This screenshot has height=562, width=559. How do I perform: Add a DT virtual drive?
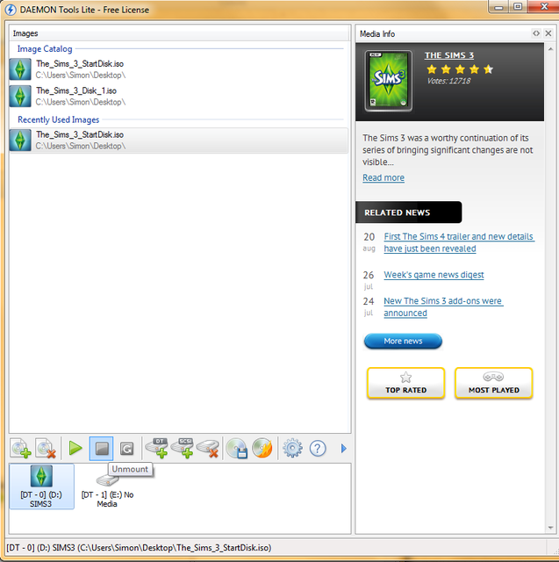(157, 448)
